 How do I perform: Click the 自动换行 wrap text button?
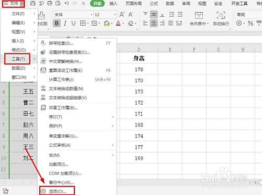[x=221, y=19]
